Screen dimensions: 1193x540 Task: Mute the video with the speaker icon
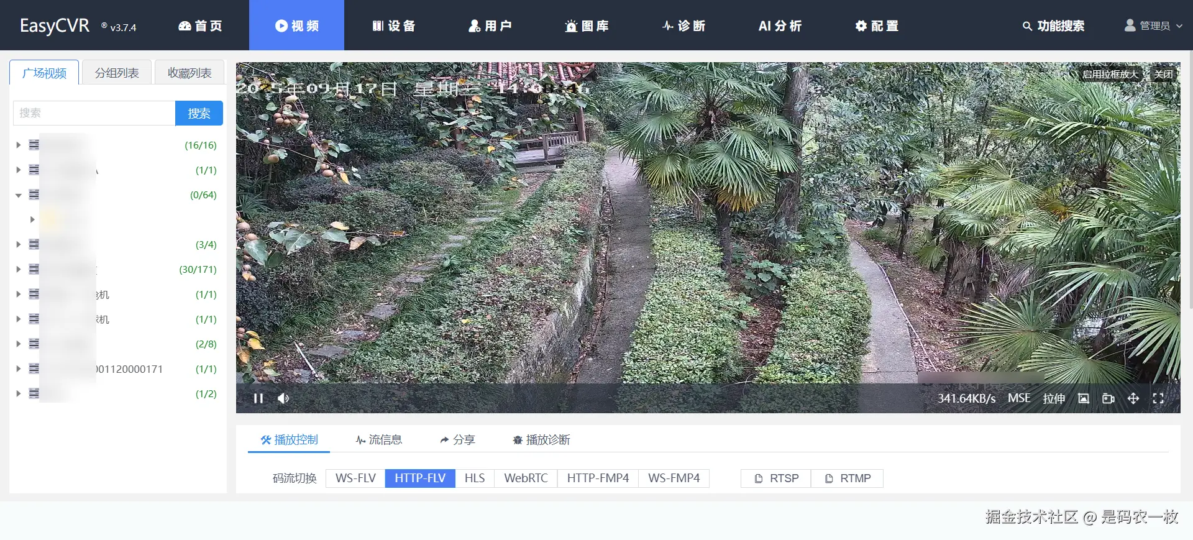pyautogui.click(x=283, y=398)
